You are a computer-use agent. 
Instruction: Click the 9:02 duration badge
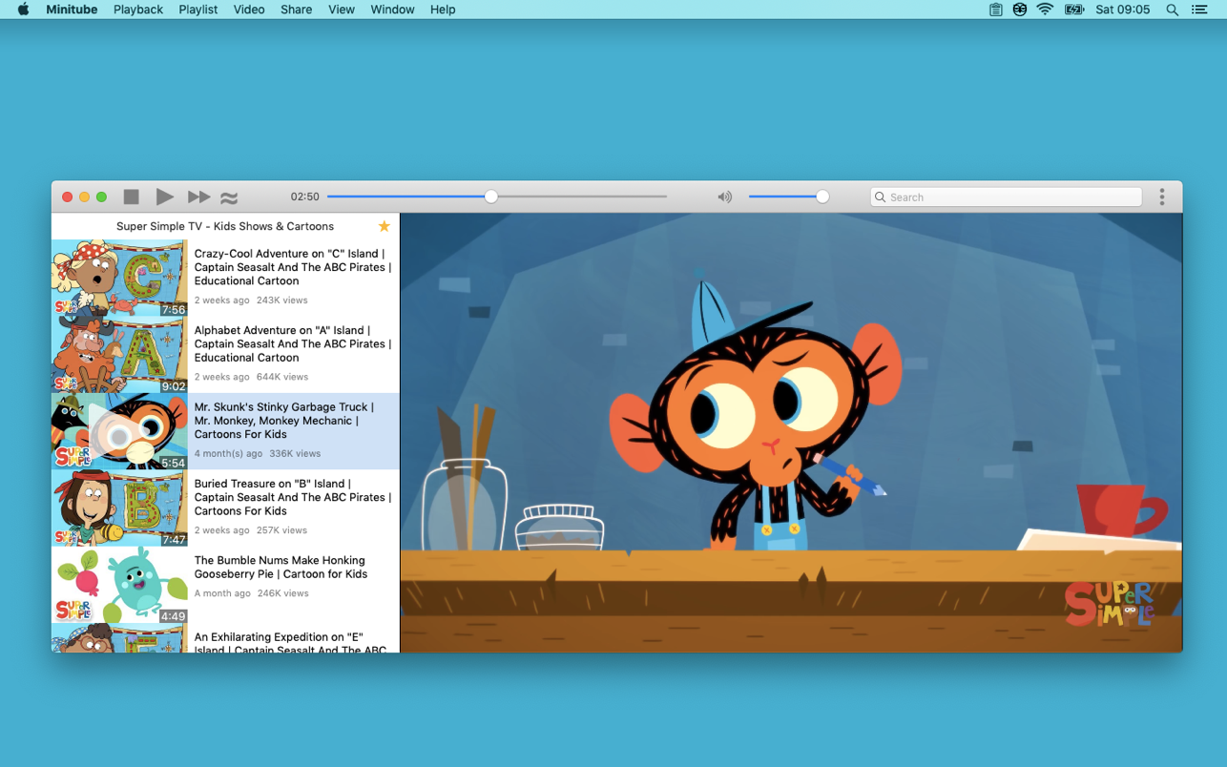(174, 386)
